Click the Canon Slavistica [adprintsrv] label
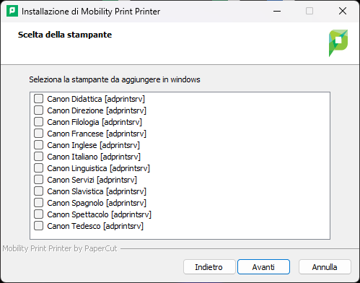 [97, 191]
